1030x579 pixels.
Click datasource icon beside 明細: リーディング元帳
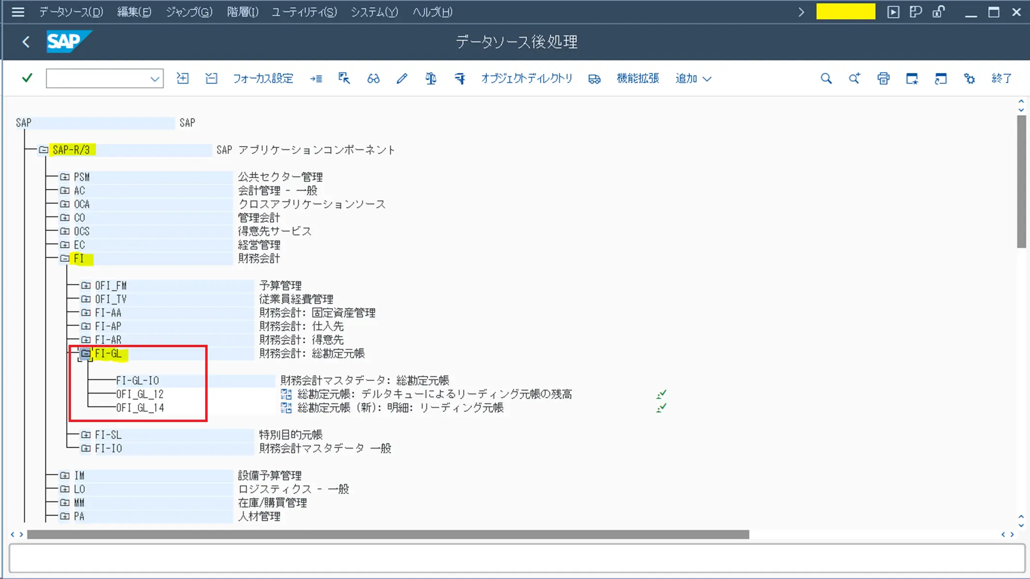286,408
